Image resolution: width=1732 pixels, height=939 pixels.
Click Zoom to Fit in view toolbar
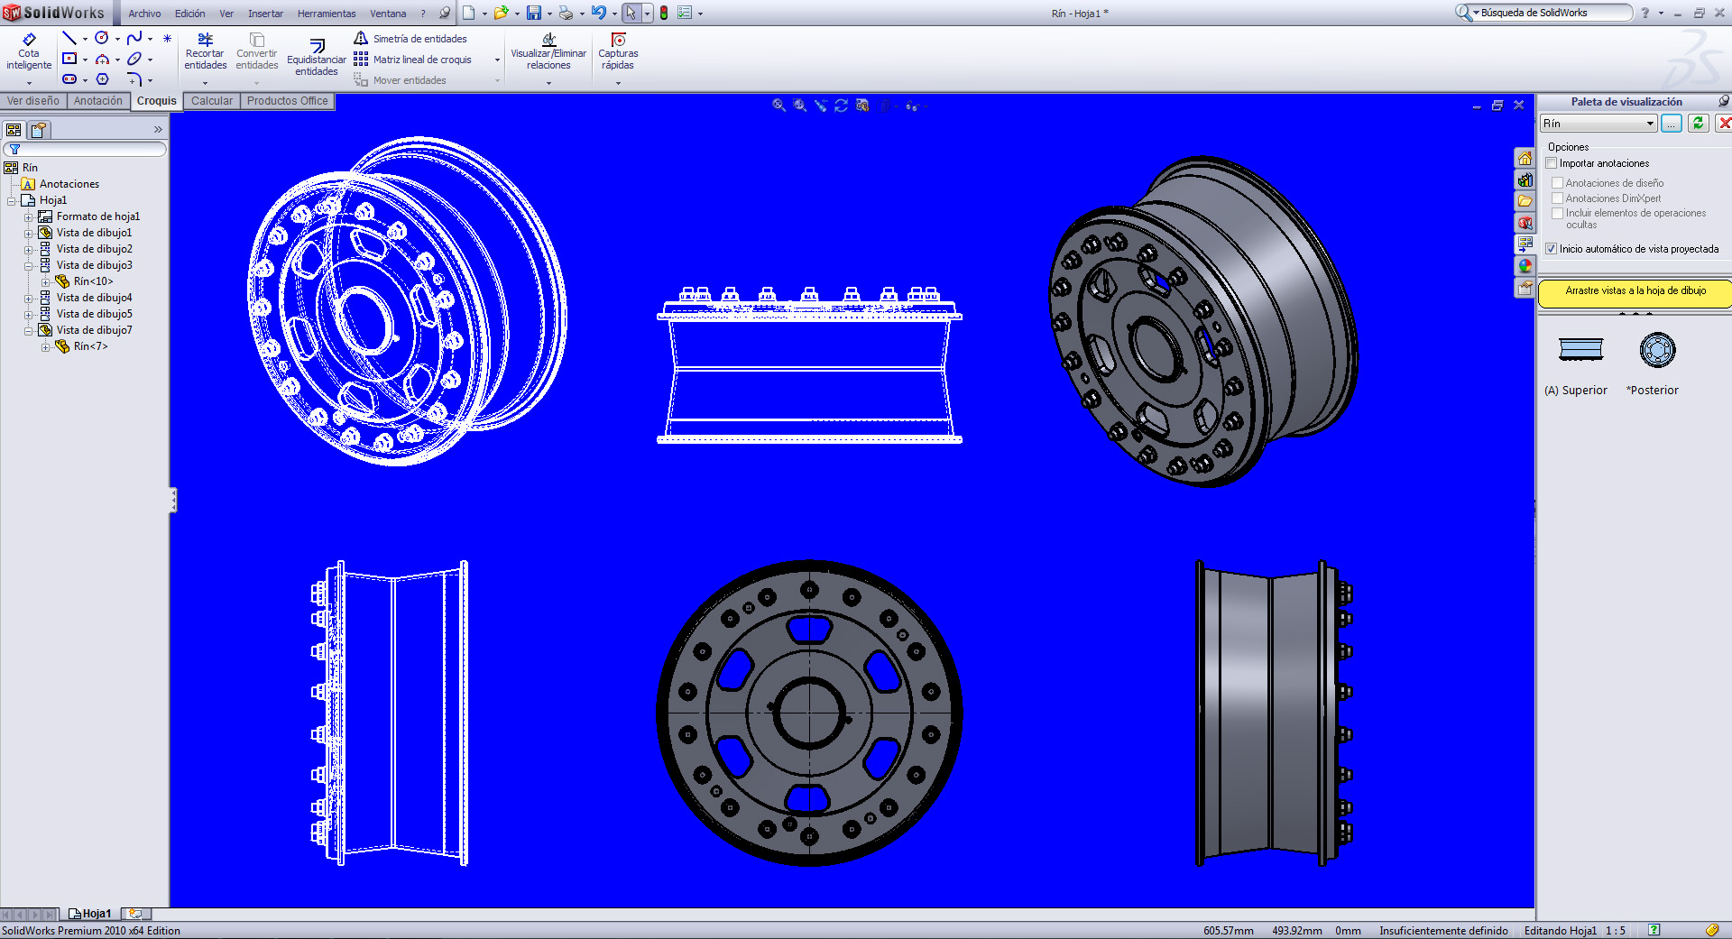click(x=778, y=106)
